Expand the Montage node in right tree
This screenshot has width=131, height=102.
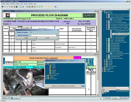[105, 63]
